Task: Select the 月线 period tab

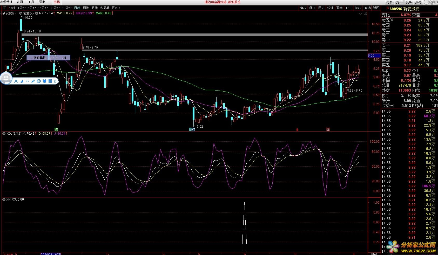Action: (95, 8)
